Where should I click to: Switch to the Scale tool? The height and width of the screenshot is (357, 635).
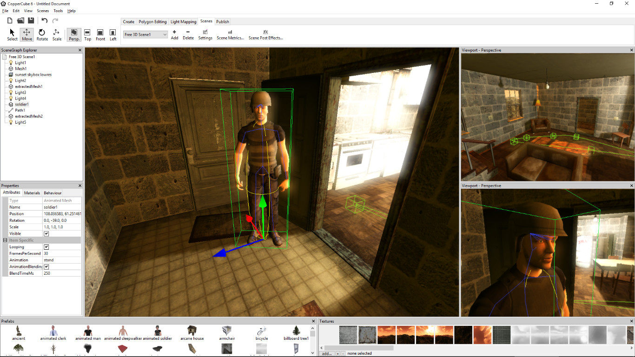click(57, 34)
